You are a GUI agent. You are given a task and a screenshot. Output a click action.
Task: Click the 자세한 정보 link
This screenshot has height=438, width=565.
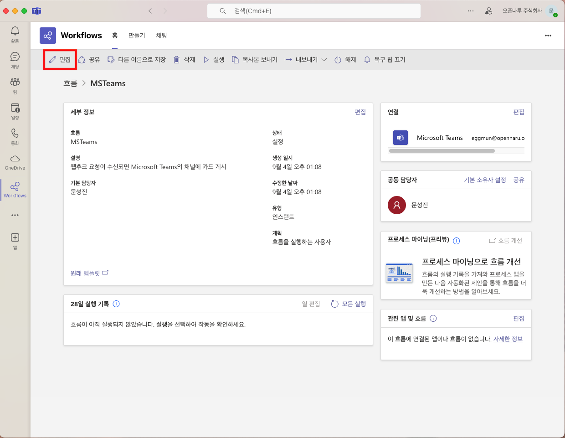(x=508, y=339)
